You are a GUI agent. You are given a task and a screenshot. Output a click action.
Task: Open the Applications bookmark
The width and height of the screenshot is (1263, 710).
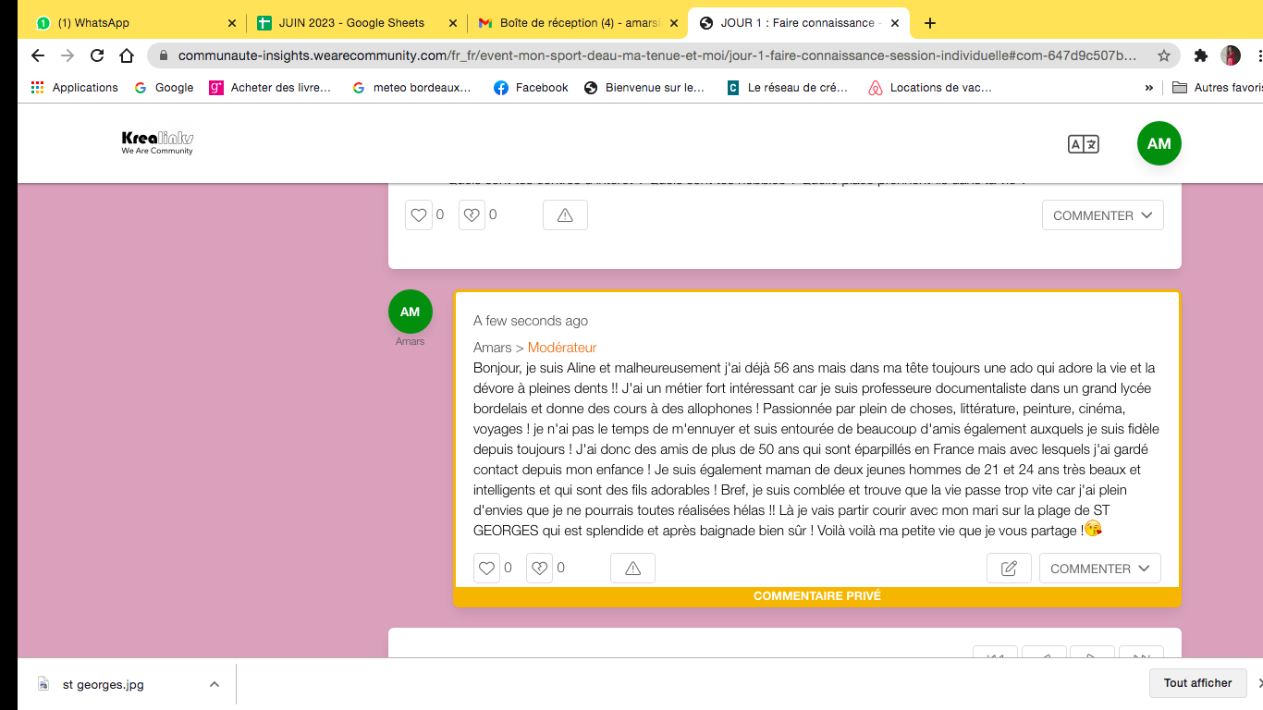click(x=75, y=88)
